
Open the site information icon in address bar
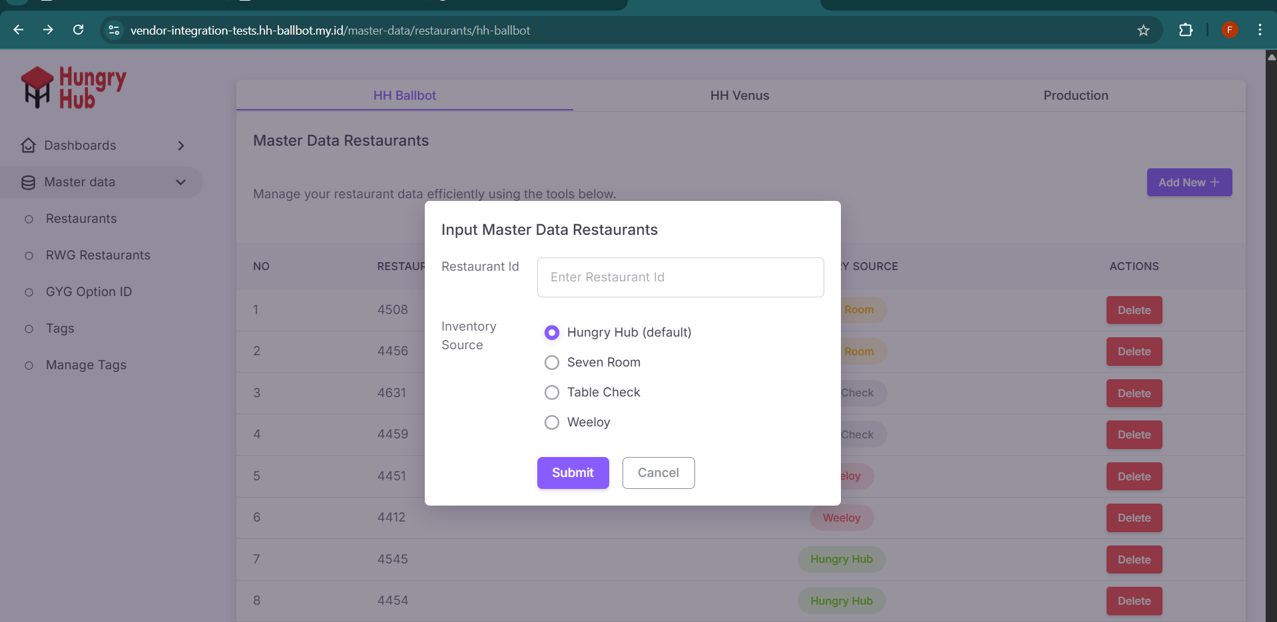pos(115,31)
